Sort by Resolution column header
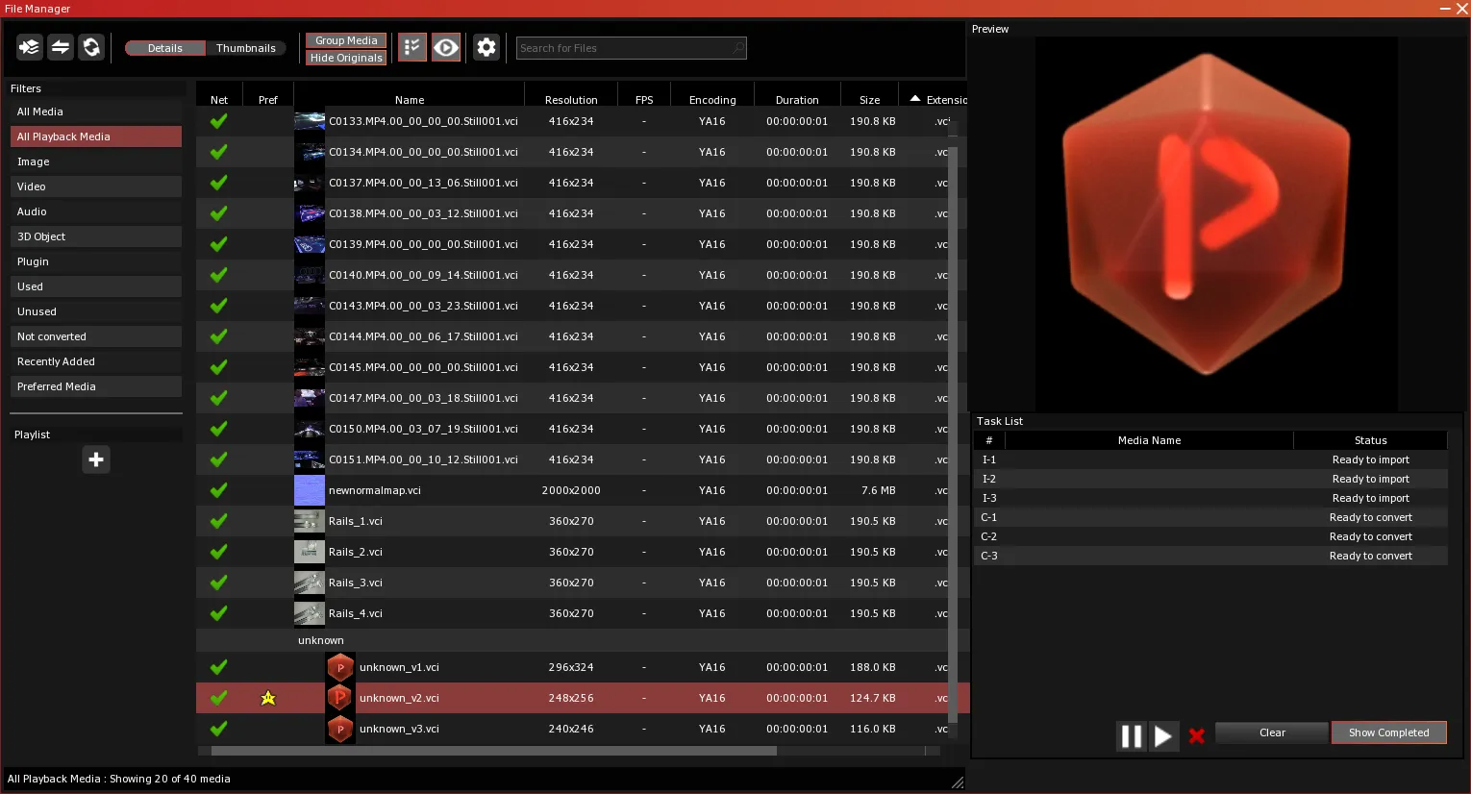Viewport: 1471px width, 794px height. pos(571,100)
